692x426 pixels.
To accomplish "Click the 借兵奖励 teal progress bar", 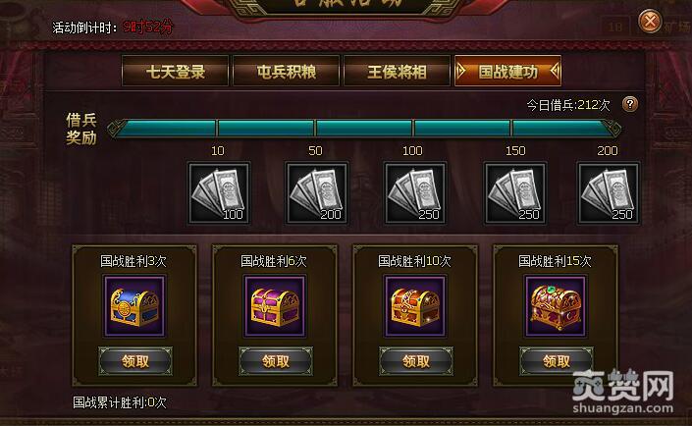I will (x=364, y=129).
